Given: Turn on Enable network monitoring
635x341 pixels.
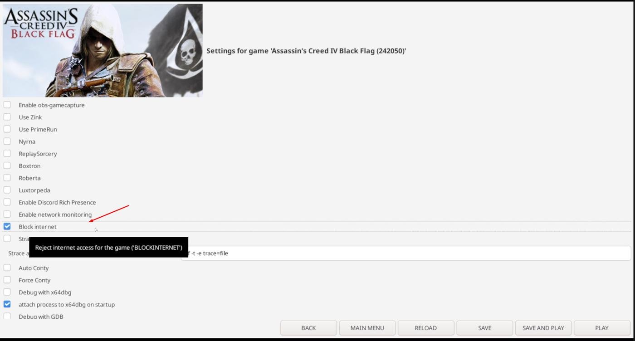Looking at the screenshot, I should pos(7,214).
